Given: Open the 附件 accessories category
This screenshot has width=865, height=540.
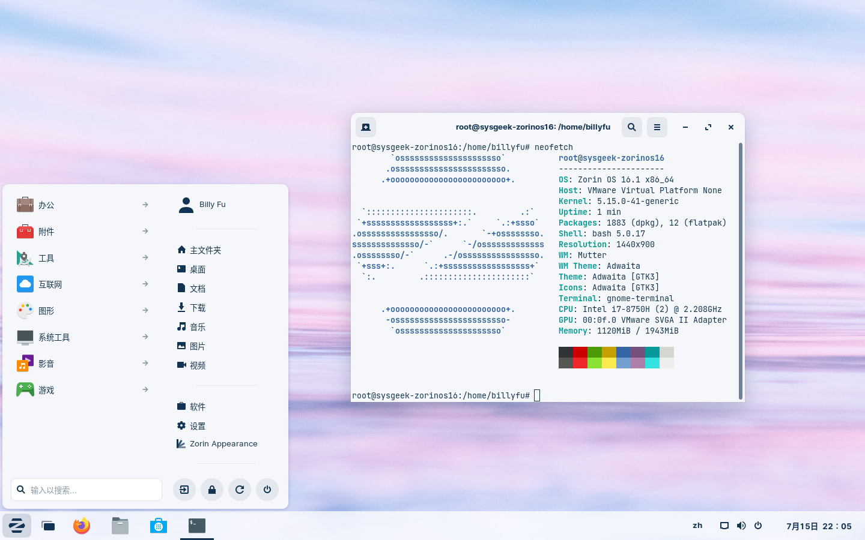Looking at the screenshot, I should click(83, 232).
